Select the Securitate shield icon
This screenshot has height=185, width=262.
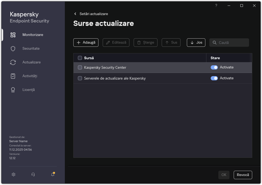click(x=13, y=48)
